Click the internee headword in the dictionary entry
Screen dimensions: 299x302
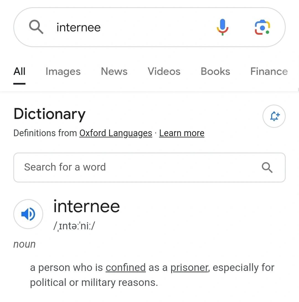87,206
